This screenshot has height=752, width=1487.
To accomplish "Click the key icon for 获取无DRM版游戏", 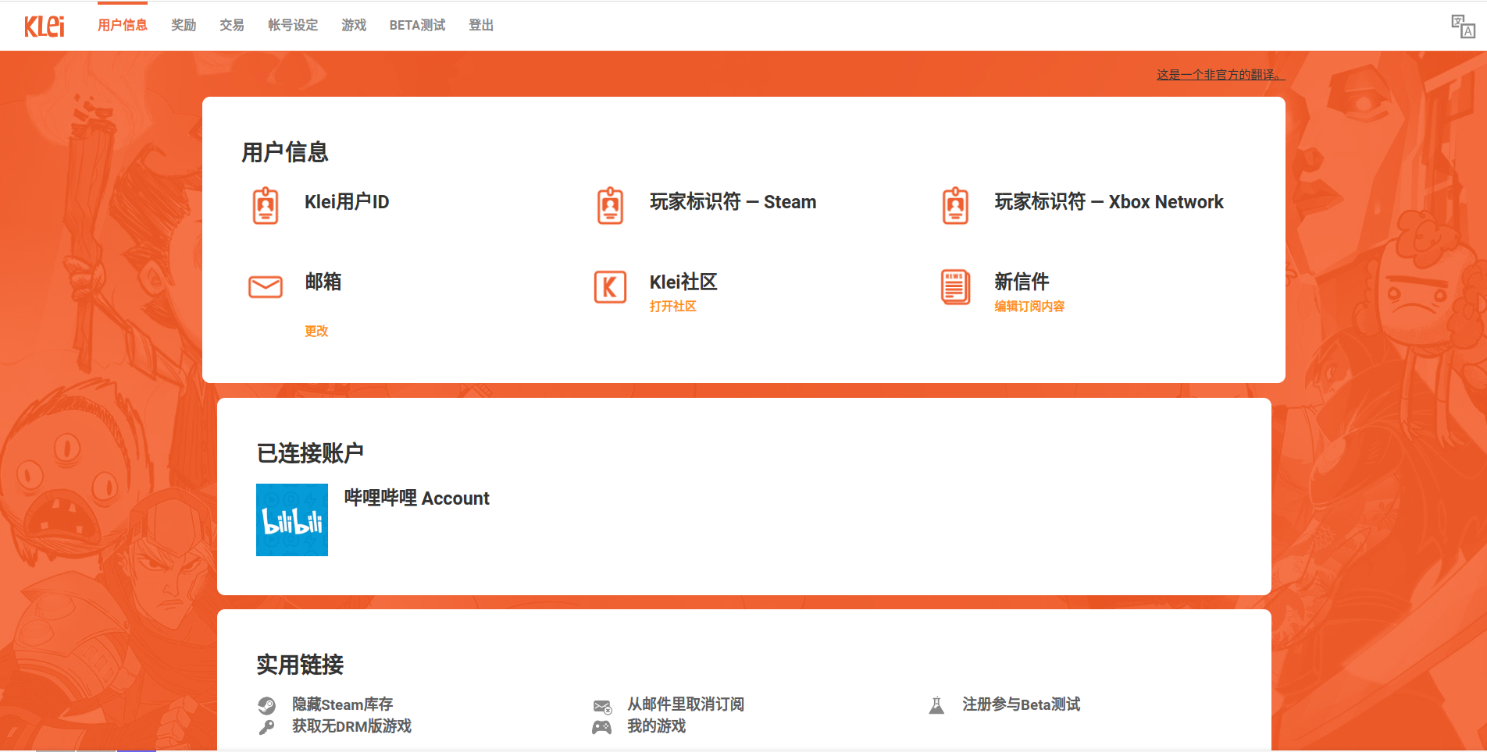I will 268,727.
